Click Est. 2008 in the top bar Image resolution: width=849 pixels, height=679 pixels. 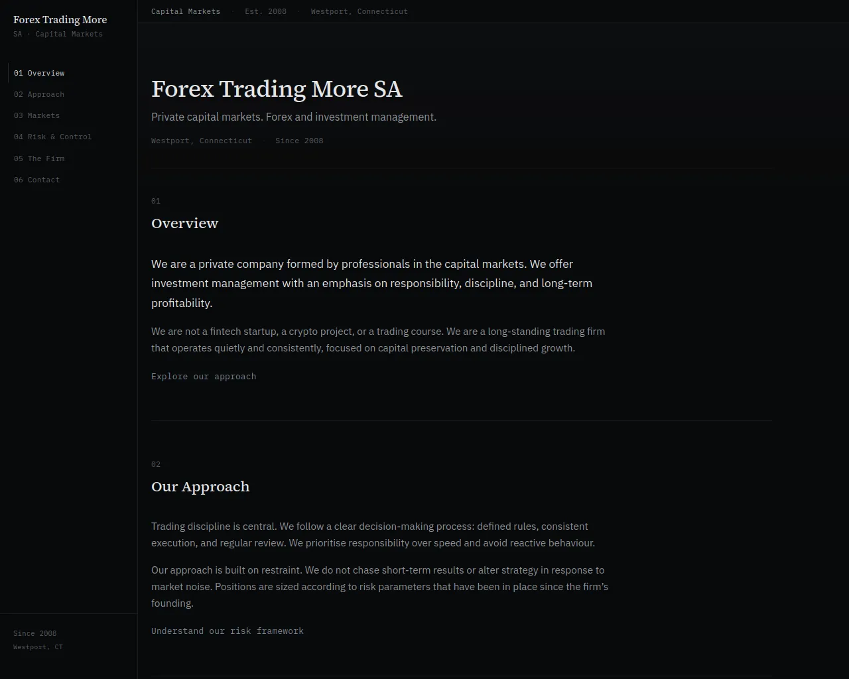pyautogui.click(x=265, y=11)
